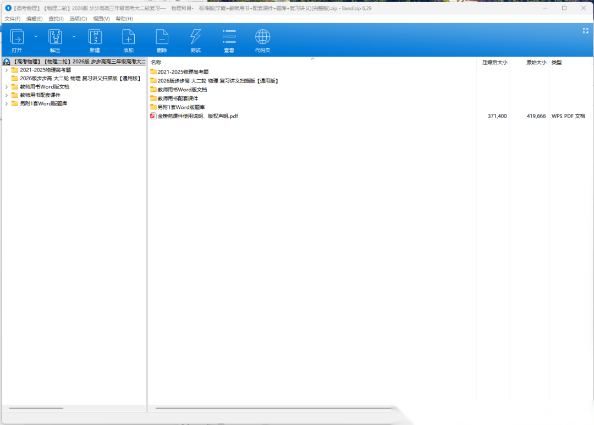Click the Add (添加) files icon
The image size is (594, 425).
tap(128, 37)
